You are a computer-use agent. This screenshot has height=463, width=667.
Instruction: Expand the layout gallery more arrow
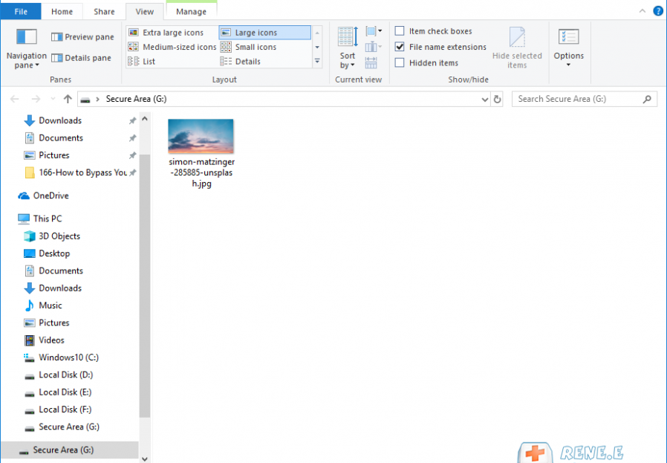(x=318, y=62)
